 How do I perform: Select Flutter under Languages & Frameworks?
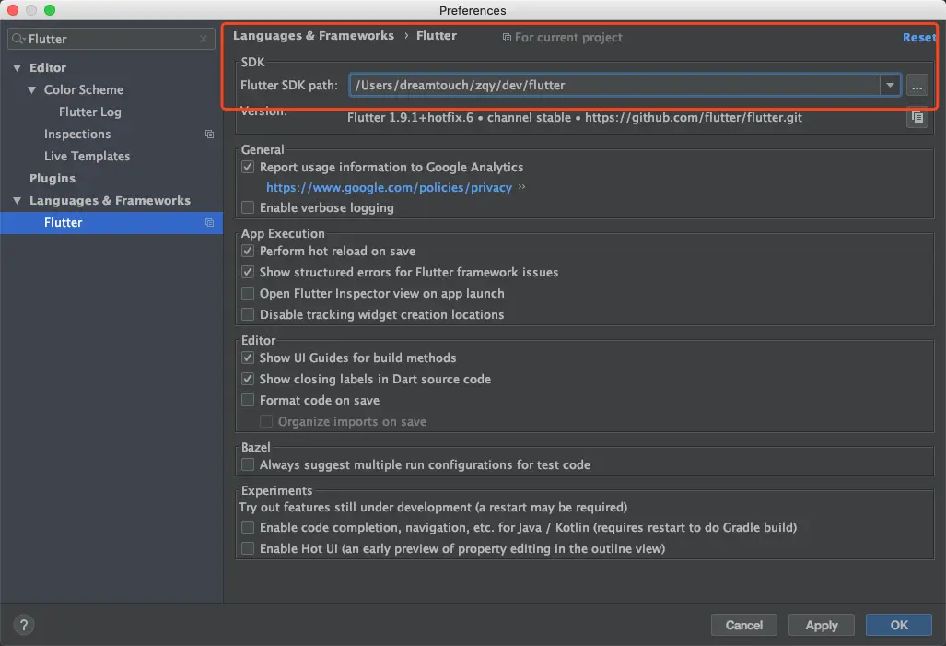pos(111,223)
